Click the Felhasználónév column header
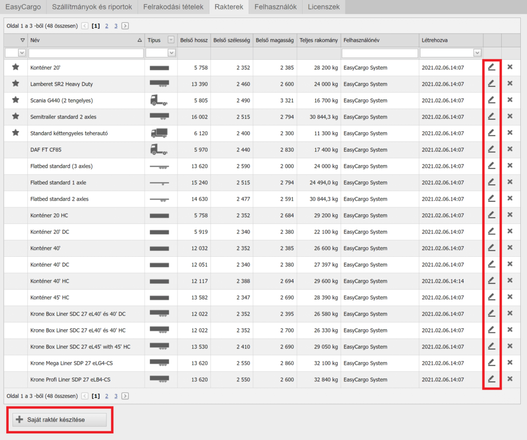The height and width of the screenshot is (440, 527). coord(380,40)
